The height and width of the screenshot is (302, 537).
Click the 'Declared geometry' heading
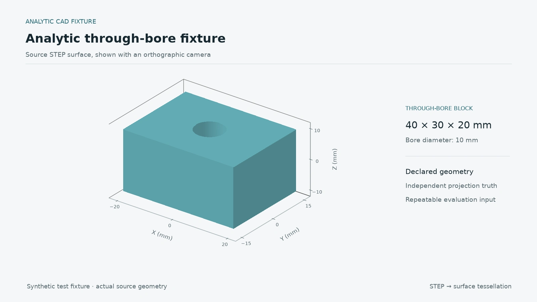[439, 172]
